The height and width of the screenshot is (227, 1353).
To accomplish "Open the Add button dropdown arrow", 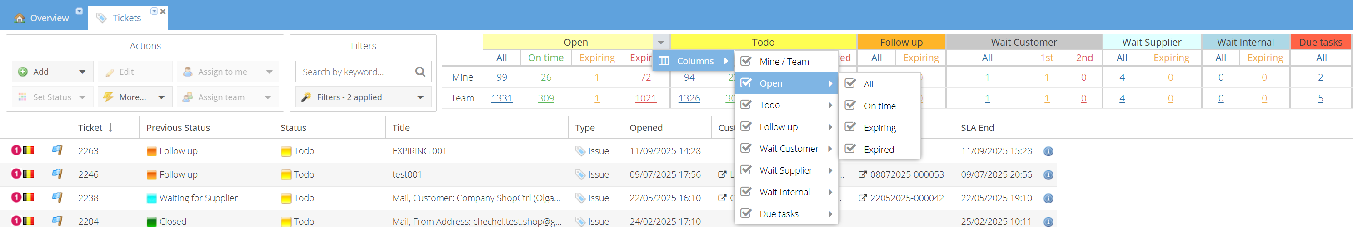I will tap(82, 72).
